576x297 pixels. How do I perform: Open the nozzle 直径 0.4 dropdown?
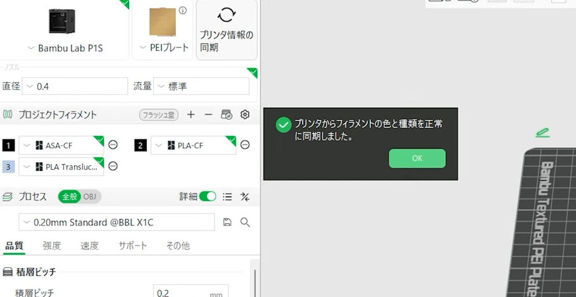coord(75,86)
